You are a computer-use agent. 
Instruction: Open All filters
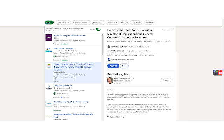click(149, 22)
